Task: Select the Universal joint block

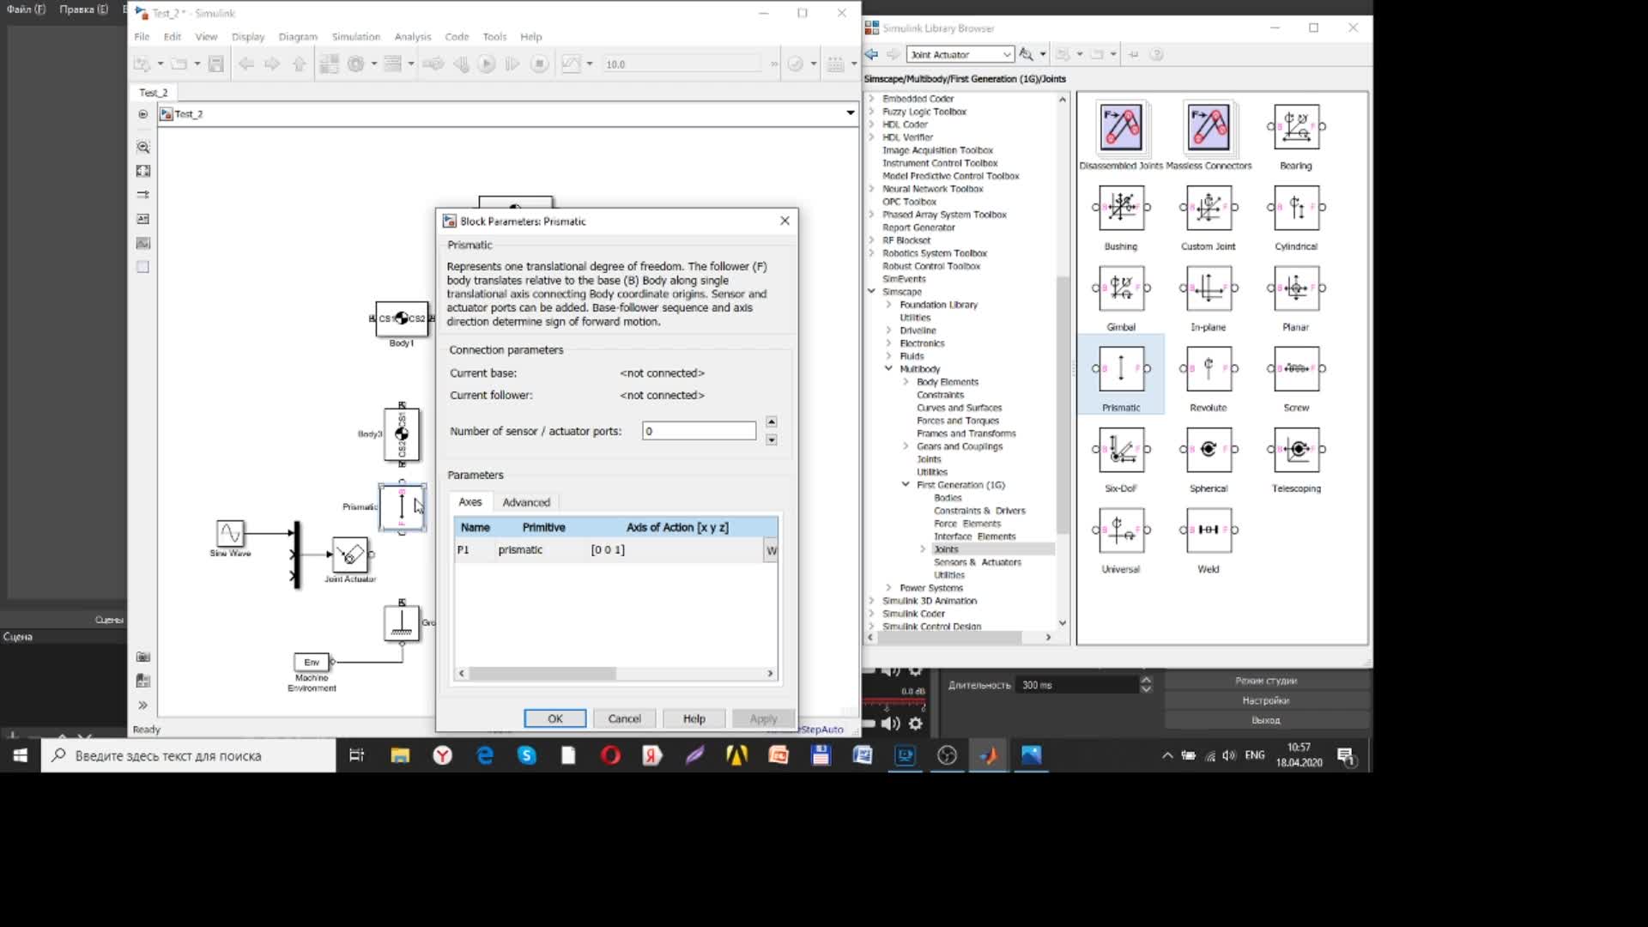Action: click(1121, 530)
